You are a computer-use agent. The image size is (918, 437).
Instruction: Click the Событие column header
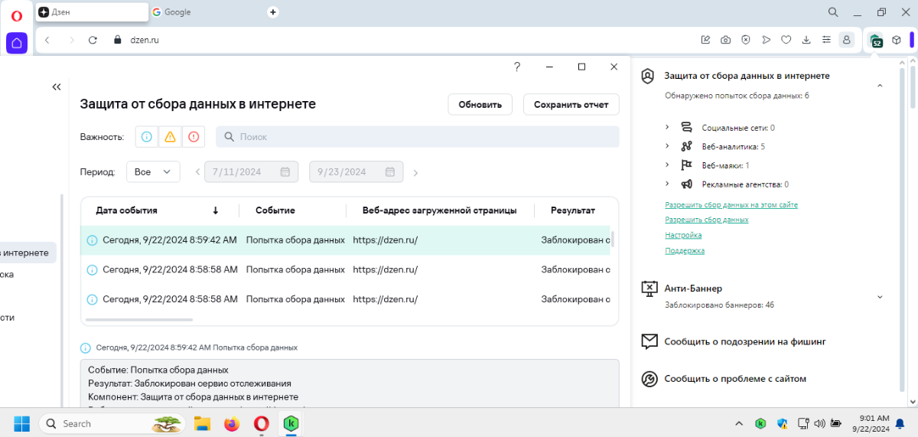pos(275,210)
